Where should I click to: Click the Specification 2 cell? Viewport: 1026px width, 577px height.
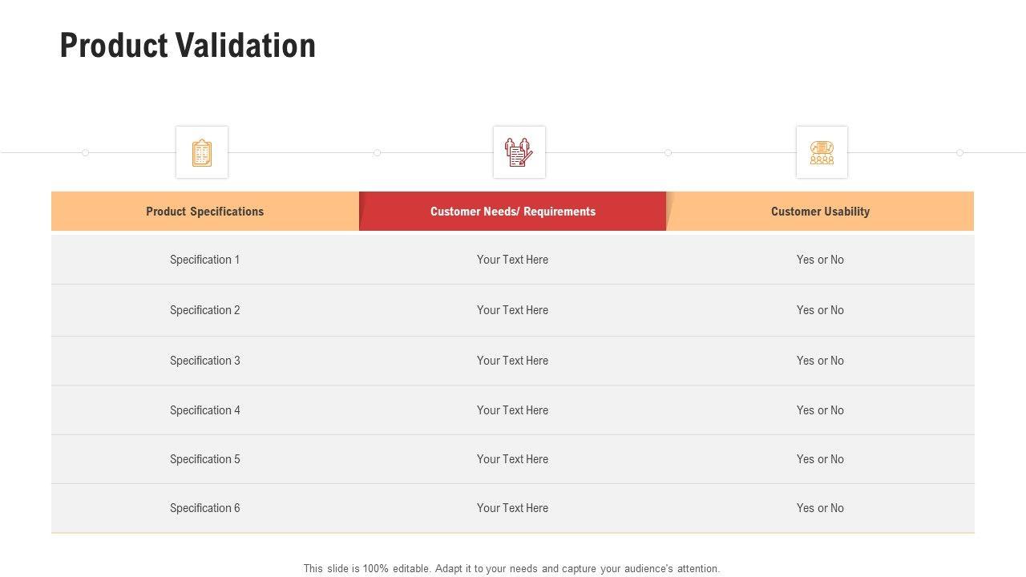204,310
